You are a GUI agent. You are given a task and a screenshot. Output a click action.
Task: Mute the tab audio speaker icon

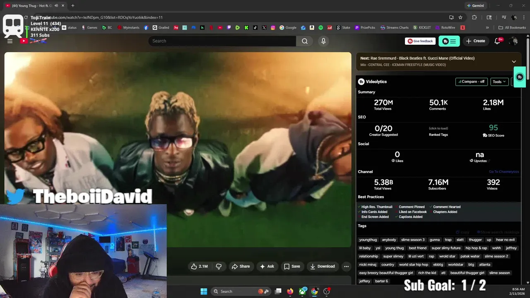click(56, 5)
